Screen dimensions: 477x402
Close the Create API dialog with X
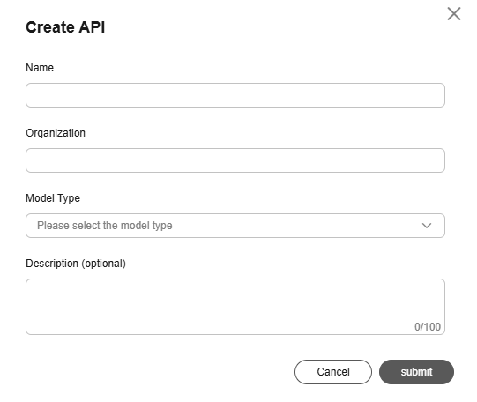tap(454, 14)
